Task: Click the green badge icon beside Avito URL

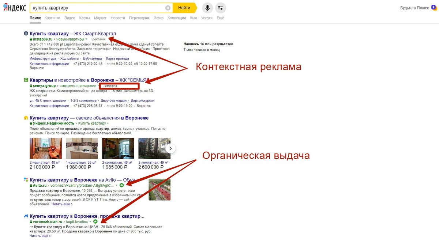Action: pyautogui.click(x=122, y=185)
